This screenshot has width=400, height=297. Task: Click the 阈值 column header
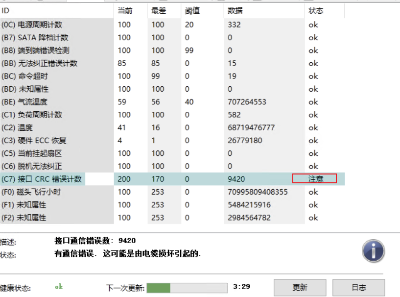[x=191, y=11]
